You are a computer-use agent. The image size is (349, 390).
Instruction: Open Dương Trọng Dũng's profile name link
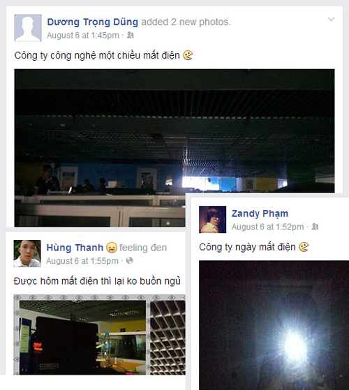click(93, 22)
